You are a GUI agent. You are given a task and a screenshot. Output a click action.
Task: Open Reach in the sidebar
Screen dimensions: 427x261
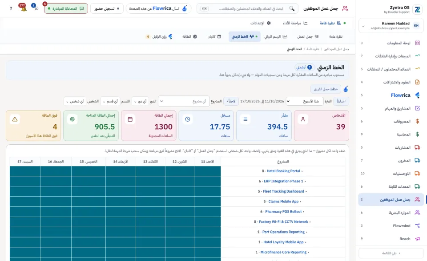[x=391, y=239]
